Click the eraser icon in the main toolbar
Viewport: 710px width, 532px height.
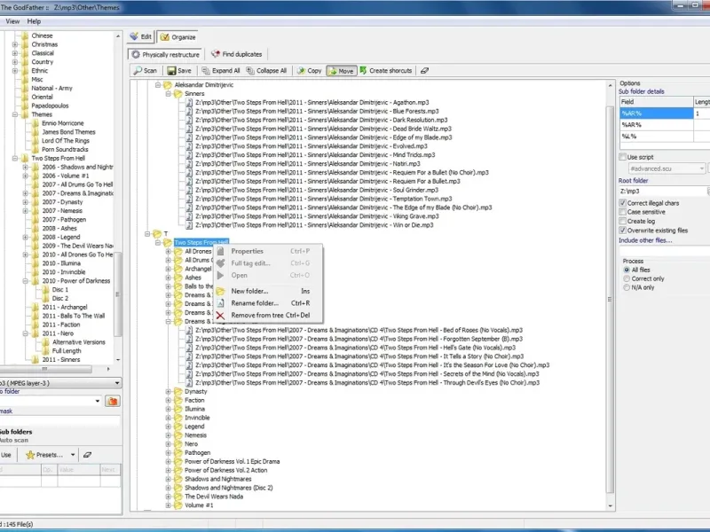tap(425, 71)
